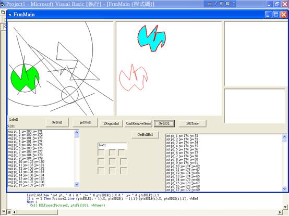Image resolution: width=289 pixels, height=216 pixels.
Task: Click the left arrow of the code horizontal scrollbar
Action: 15,212
